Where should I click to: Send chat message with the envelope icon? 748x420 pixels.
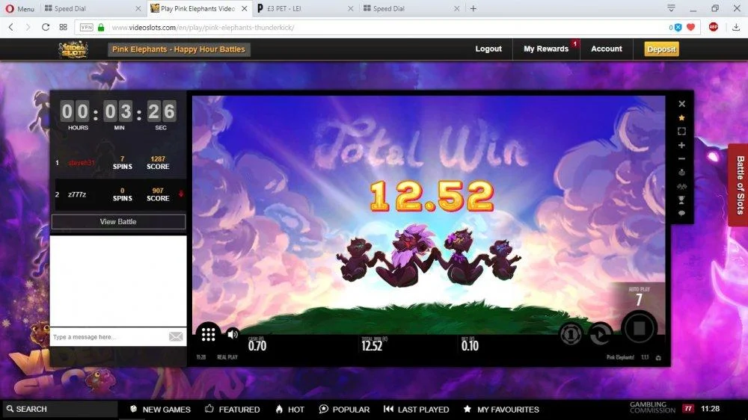pos(176,336)
